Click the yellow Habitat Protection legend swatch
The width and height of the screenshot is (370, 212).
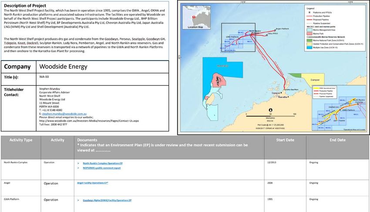tap(309, 44)
